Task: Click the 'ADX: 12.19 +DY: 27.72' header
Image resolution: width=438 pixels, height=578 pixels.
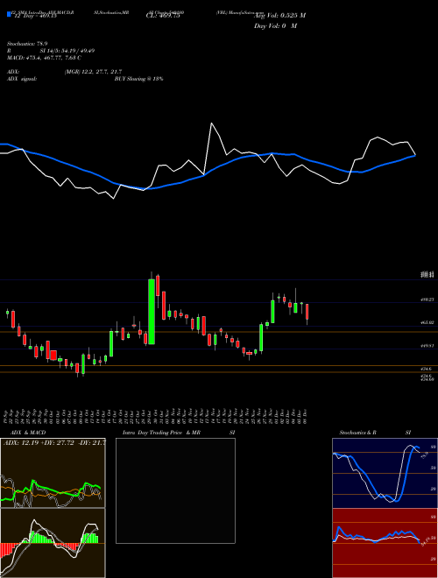Action: pos(54,442)
